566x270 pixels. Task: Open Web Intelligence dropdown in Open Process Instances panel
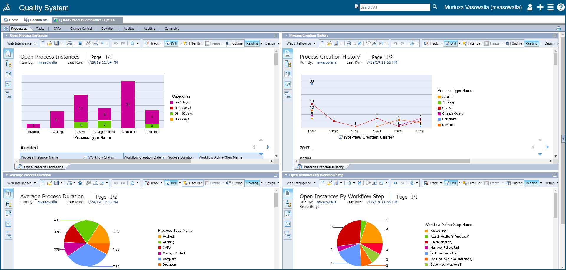(21, 43)
